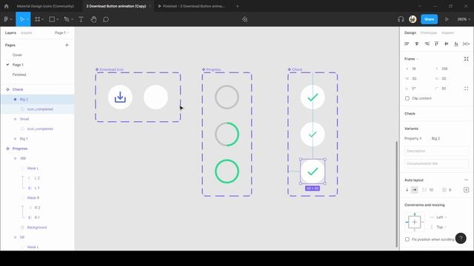Click the Present play icon

(447, 19)
